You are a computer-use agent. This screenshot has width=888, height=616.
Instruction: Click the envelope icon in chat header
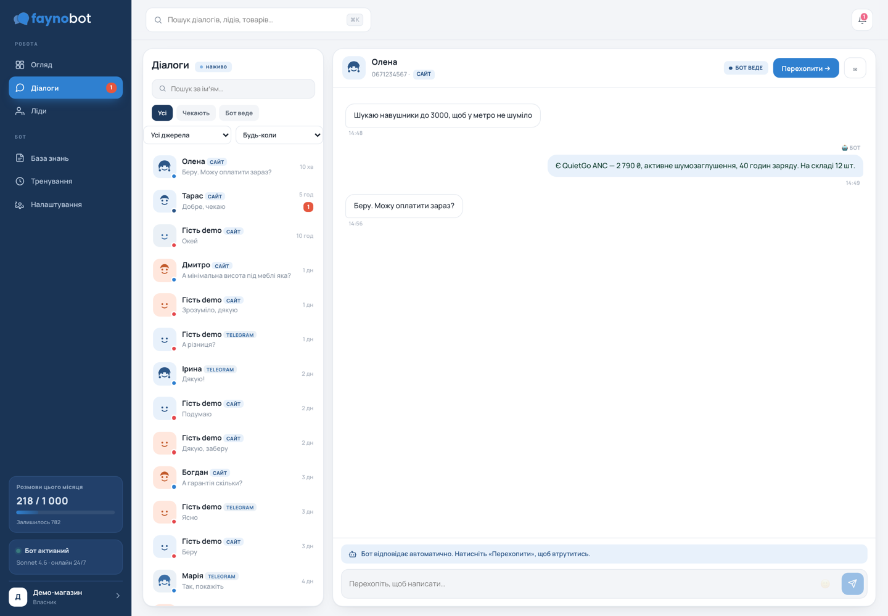855,68
